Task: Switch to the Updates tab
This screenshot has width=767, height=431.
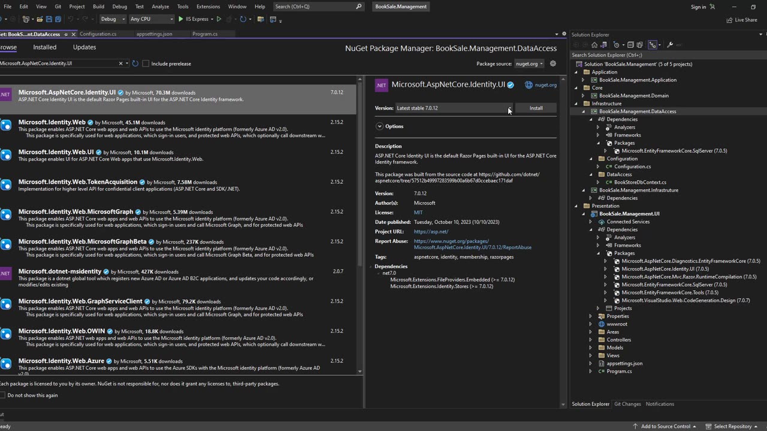Action: (84, 47)
